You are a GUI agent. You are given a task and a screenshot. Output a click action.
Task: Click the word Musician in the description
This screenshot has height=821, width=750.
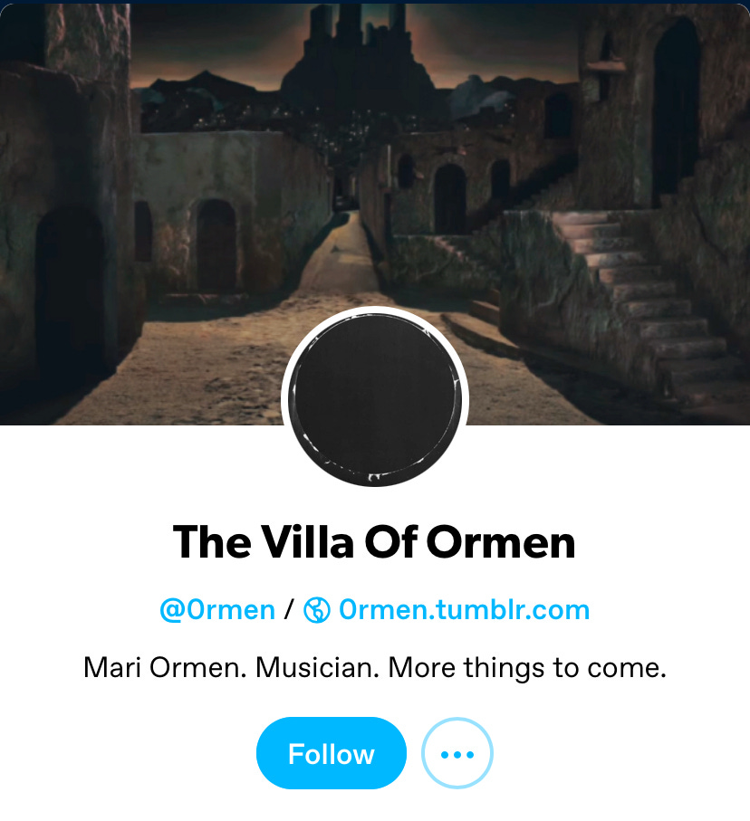318,668
